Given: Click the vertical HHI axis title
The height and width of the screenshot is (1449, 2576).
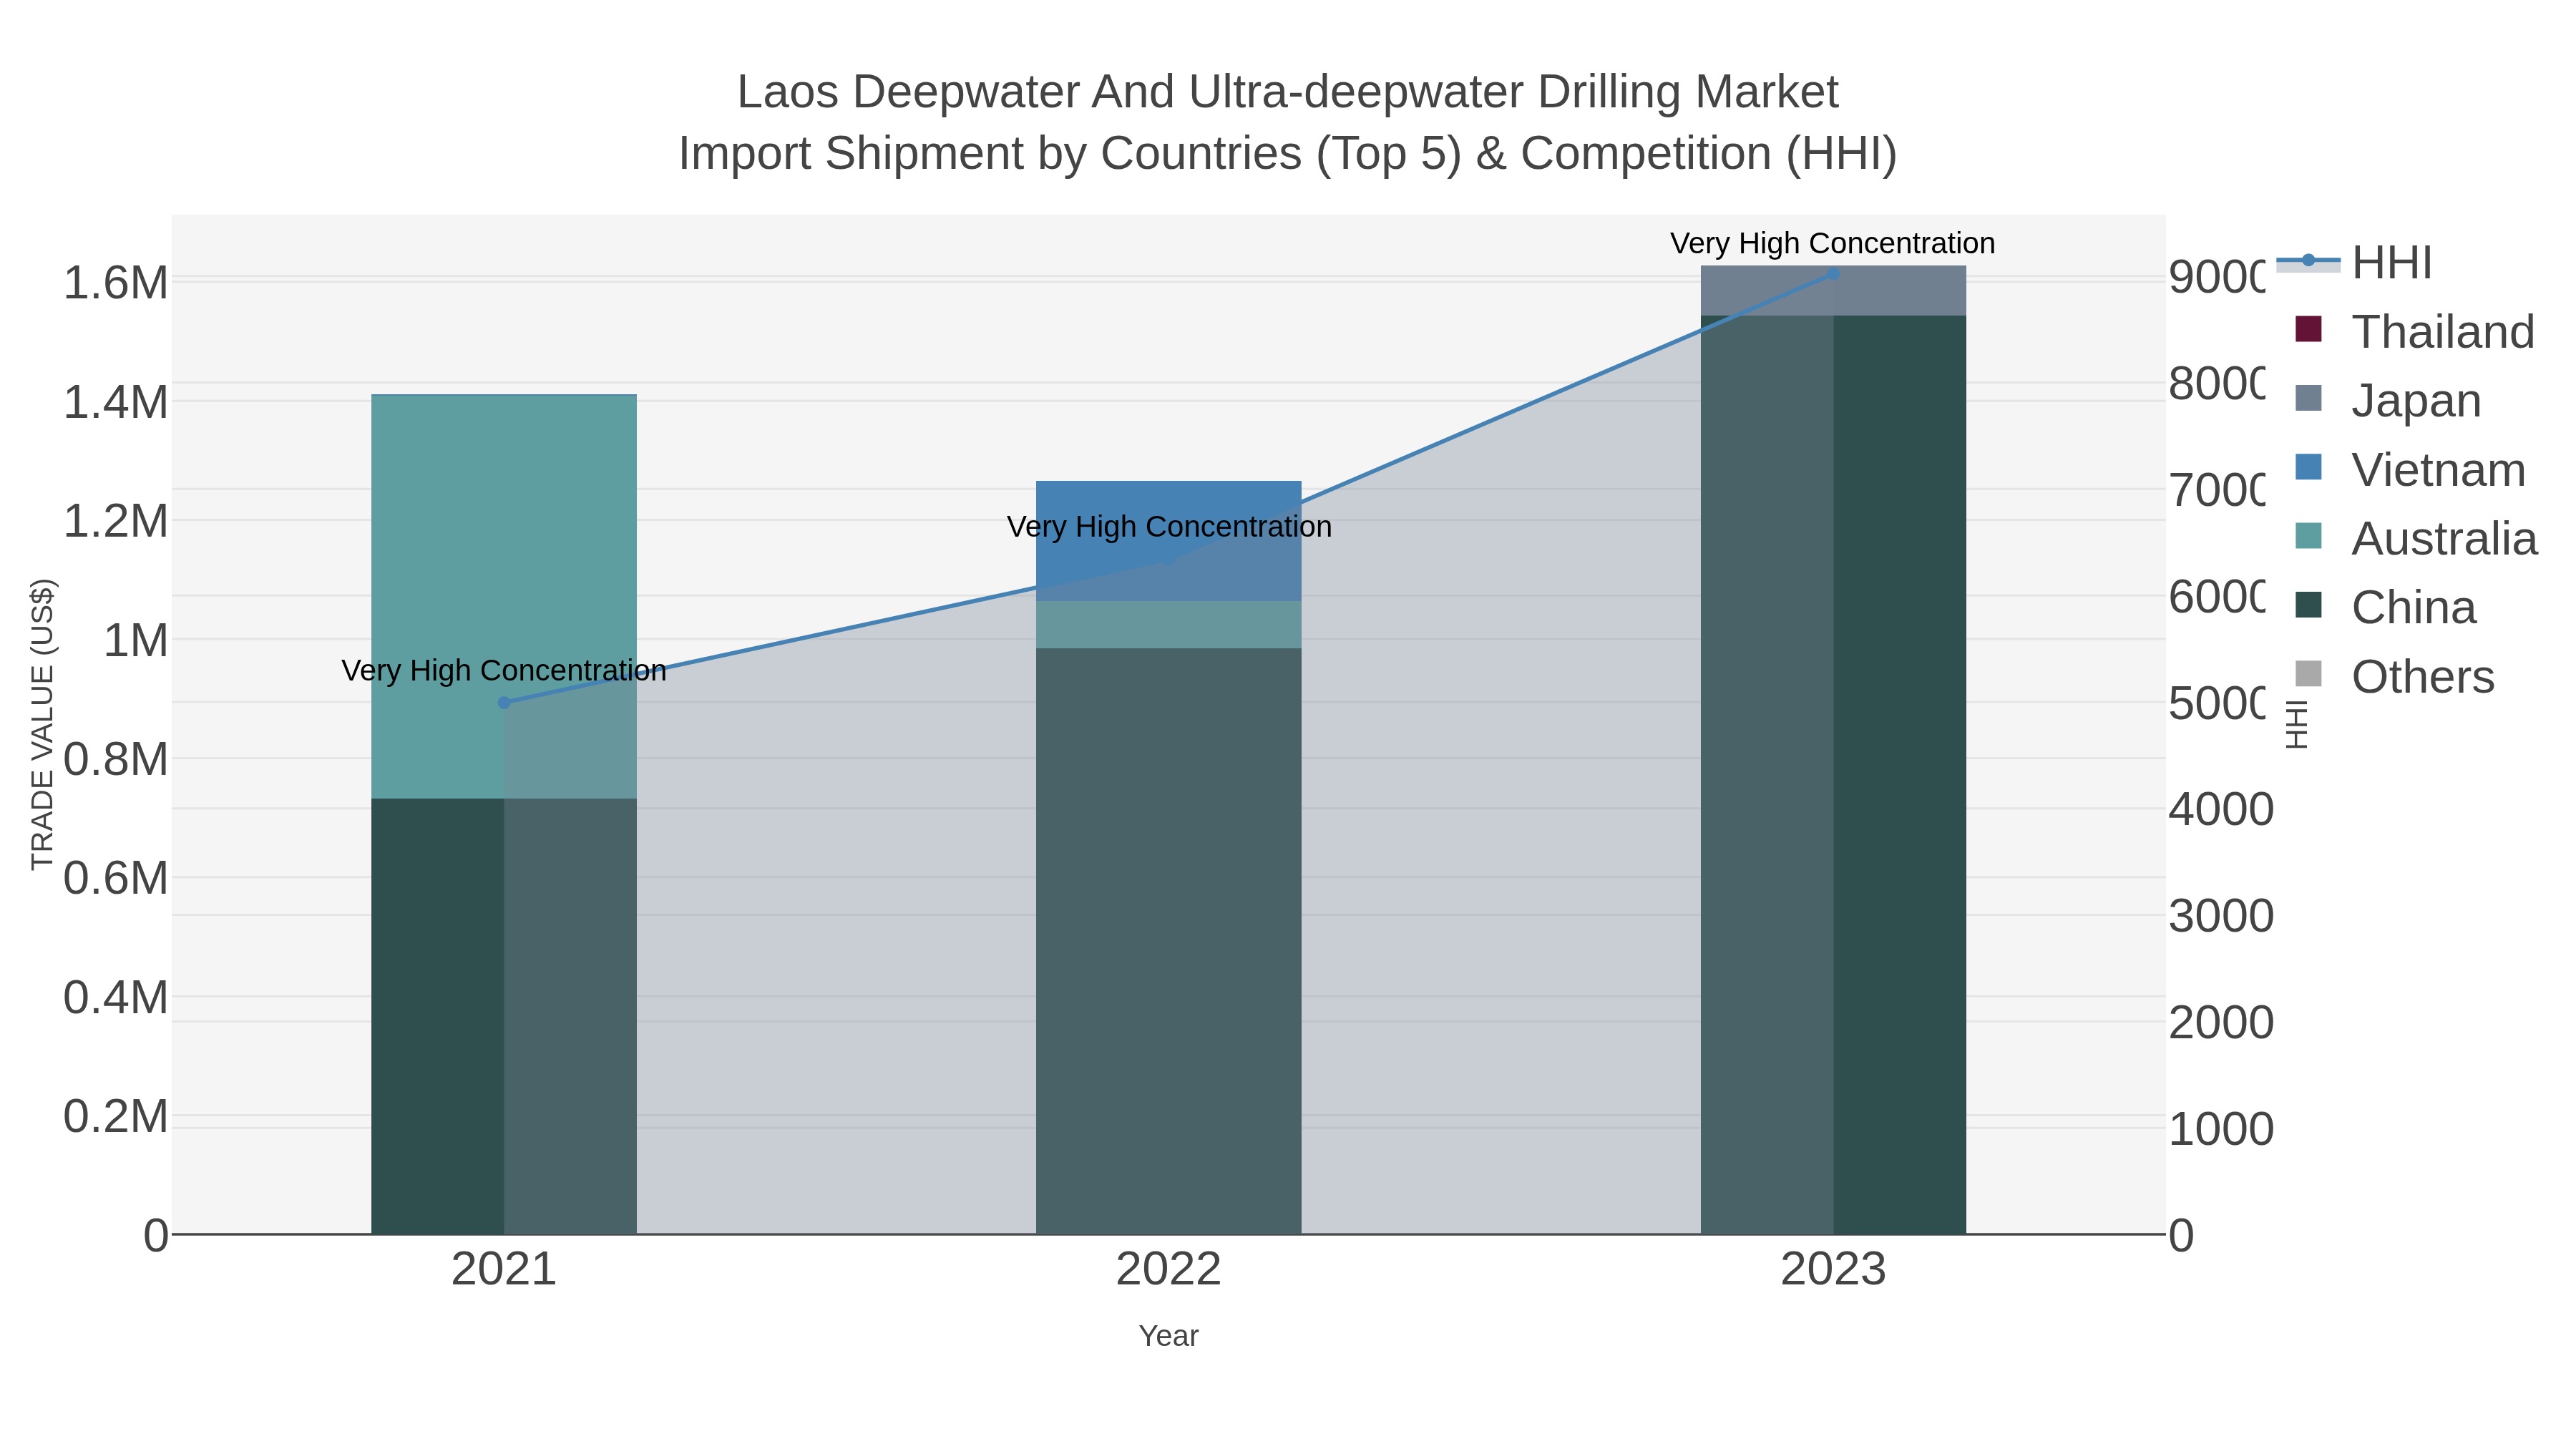Looking at the screenshot, I should click(x=2297, y=724).
